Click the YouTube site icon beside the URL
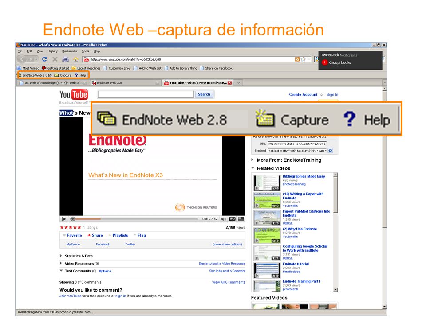The height and width of the screenshot is (319, 426). click(x=87, y=59)
